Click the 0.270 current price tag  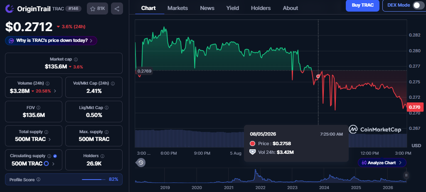click(414, 107)
